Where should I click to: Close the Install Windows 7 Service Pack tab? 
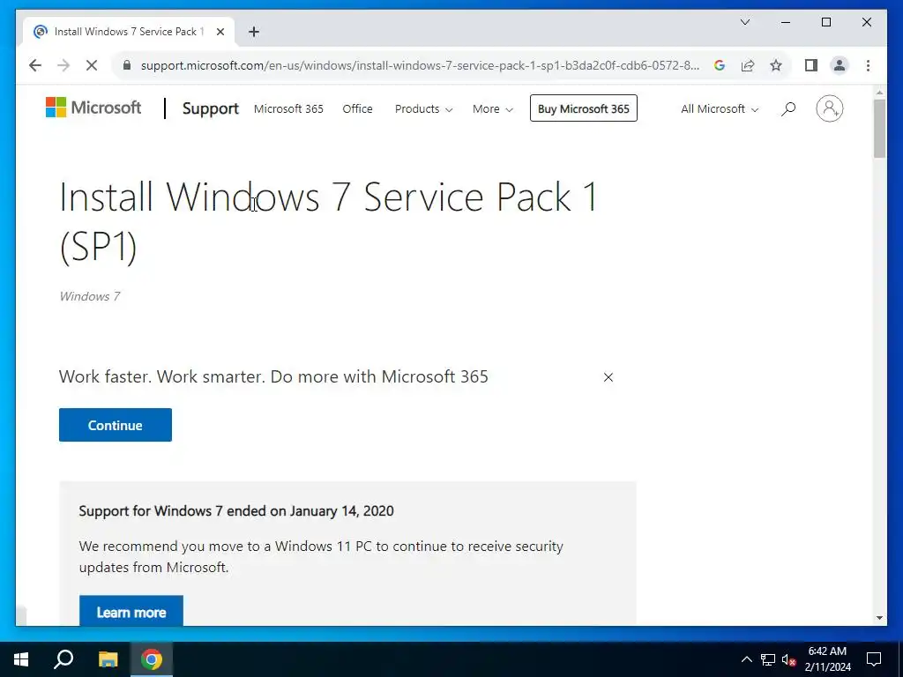(220, 32)
